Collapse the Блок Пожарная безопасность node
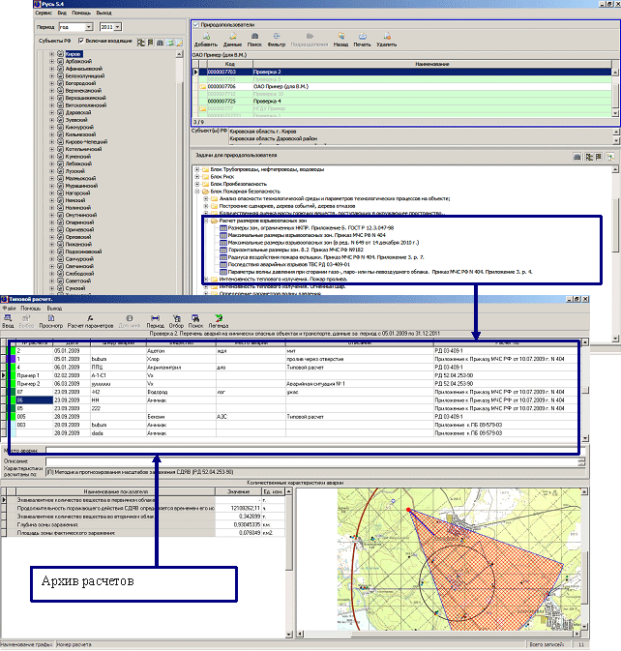Viewport: 621px width, 651px height. [x=197, y=192]
